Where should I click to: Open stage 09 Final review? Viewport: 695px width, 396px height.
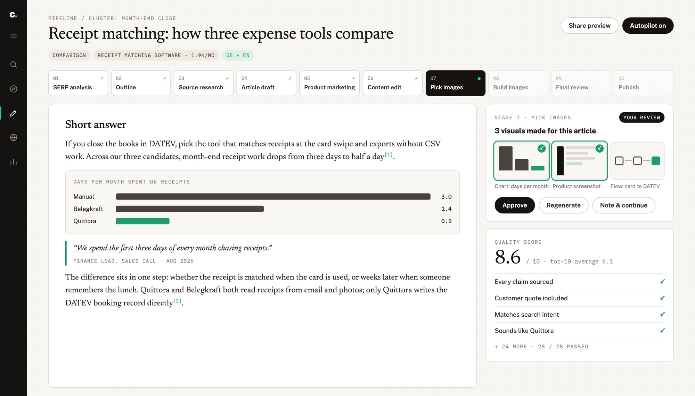pyautogui.click(x=581, y=83)
